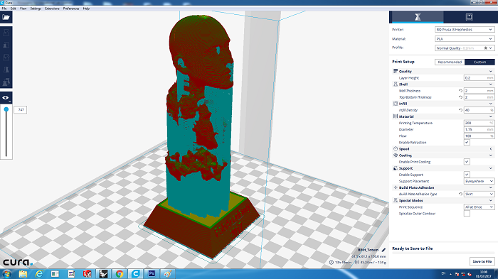
Task: Collapse the Cooling section chevron
Action: (491, 155)
